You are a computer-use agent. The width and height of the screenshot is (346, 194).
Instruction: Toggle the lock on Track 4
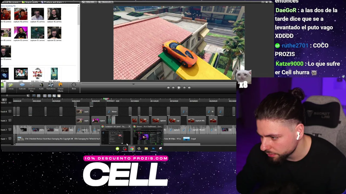10,112
